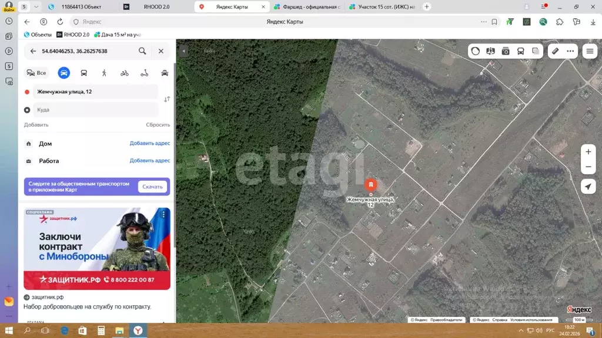The height and width of the screenshot is (338, 602).
Task: Enable the 'Все' all-transport mode
Action: (x=38, y=73)
